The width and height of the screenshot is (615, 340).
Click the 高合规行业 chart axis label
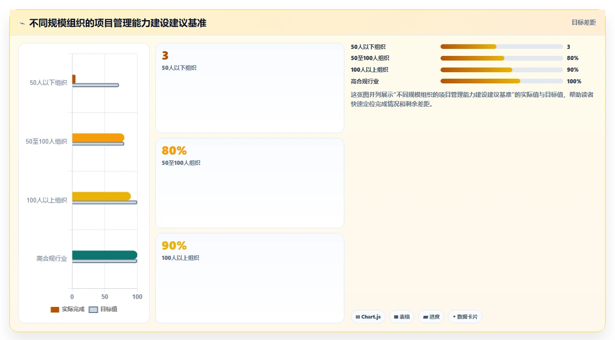click(x=52, y=259)
